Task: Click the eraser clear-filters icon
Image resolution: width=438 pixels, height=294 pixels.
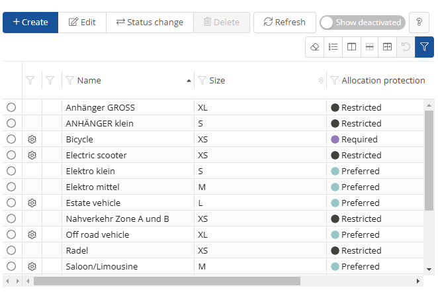Action: 315,47
